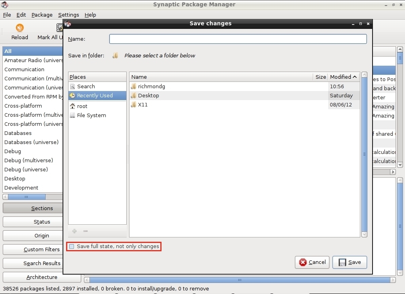The height and width of the screenshot is (294, 405).
Task: Click the X11 folder icon
Action: pyautogui.click(x=133, y=104)
